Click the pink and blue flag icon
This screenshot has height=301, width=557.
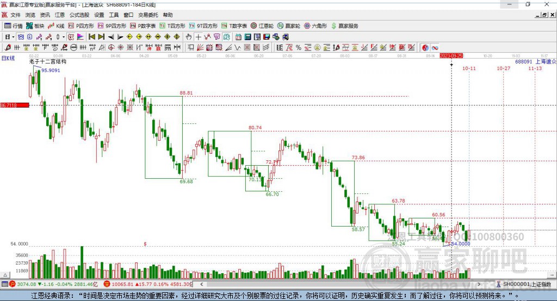click(x=81, y=37)
